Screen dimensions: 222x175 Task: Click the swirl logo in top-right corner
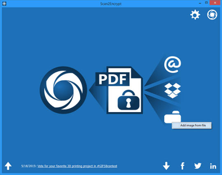[212, 14]
